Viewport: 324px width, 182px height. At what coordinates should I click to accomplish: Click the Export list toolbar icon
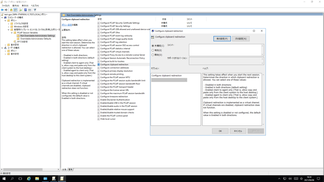click(20, 10)
